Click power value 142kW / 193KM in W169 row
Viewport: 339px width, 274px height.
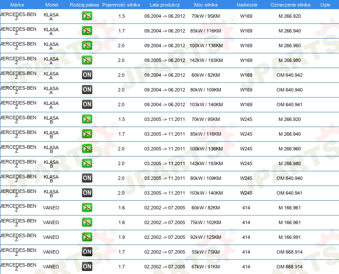[x=206, y=60]
